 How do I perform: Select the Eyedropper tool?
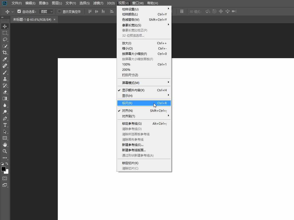pos(5,59)
